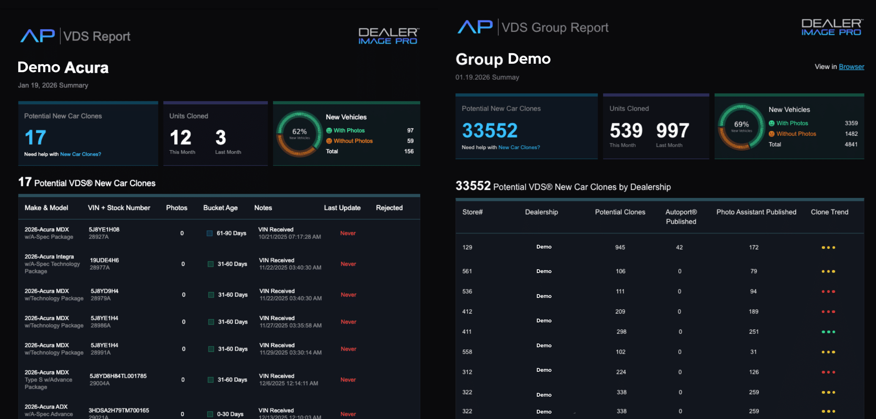Screen dimensions: 876x419
Task: Click the green With Photos icon showing 97
Action: pos(329,131)
